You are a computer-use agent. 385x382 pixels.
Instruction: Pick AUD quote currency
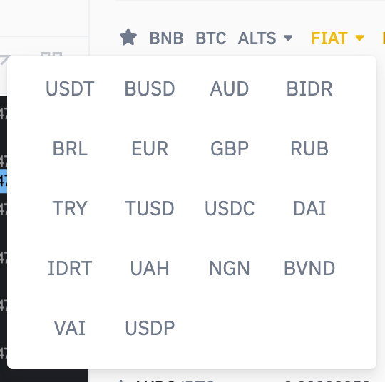(230, 88)
